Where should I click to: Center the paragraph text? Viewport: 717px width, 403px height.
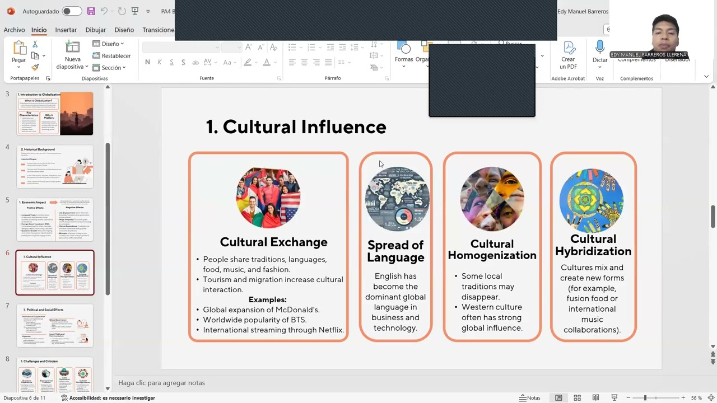[x=304, y=62]
